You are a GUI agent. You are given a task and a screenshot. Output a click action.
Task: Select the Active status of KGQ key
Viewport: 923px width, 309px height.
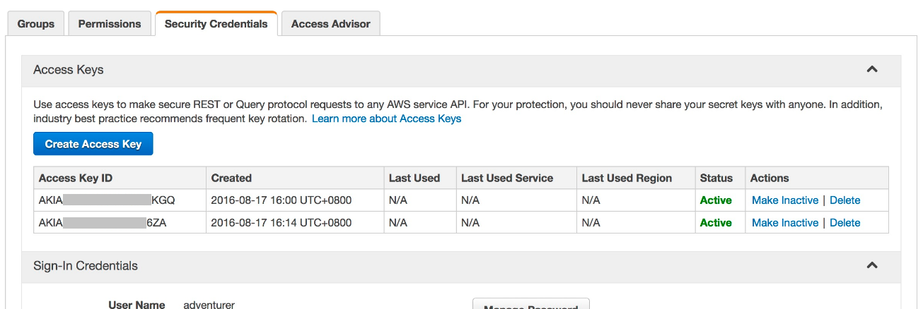[716, 200]
